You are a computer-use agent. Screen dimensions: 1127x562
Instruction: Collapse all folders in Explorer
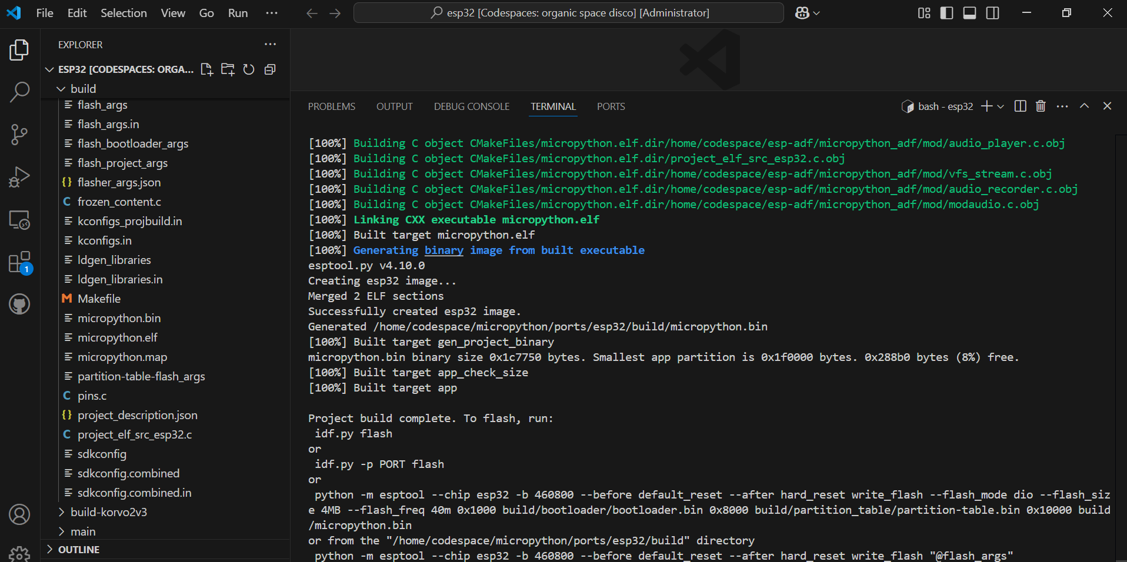(269, 69)
